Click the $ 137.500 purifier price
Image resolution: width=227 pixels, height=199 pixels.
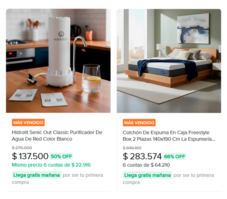pyautogui.click(x=30, y=156)
